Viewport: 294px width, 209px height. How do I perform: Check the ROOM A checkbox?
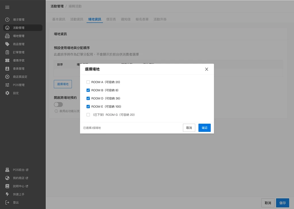[88, 82]
